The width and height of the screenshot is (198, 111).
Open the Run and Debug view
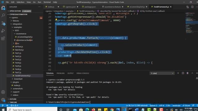click(3, 31)
